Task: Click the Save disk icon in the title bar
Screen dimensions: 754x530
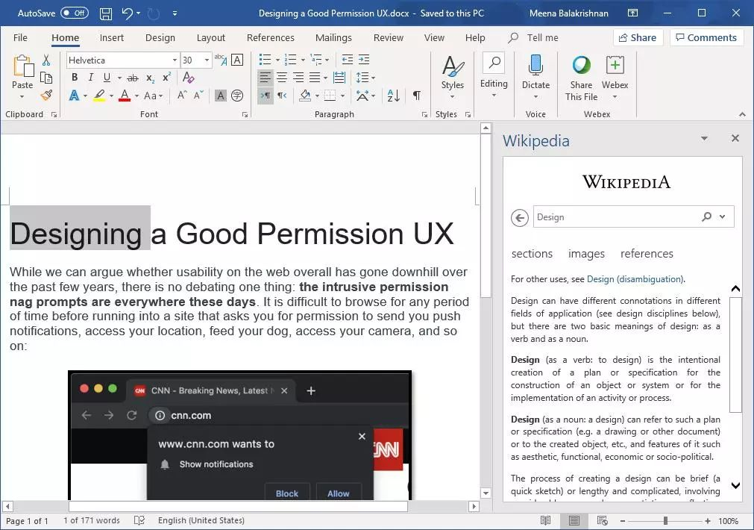Action: pos(105,13)
